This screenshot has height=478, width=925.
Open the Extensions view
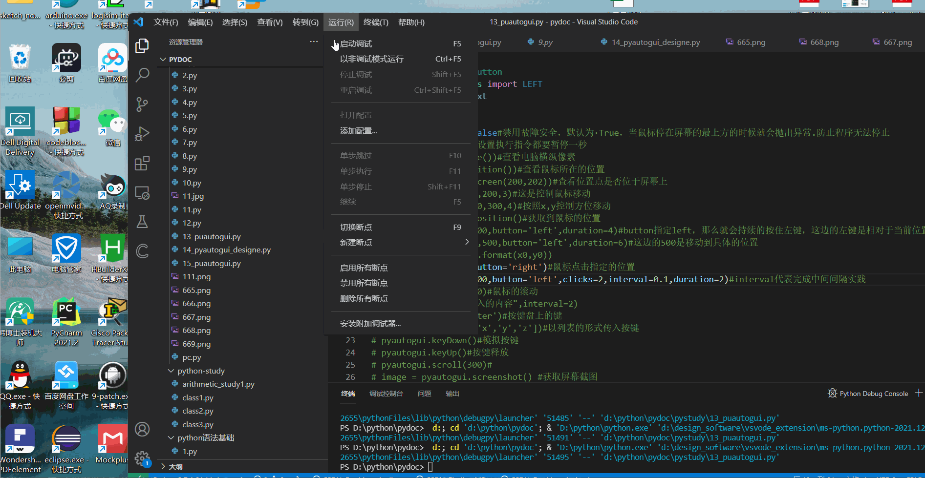click(142, 163)
